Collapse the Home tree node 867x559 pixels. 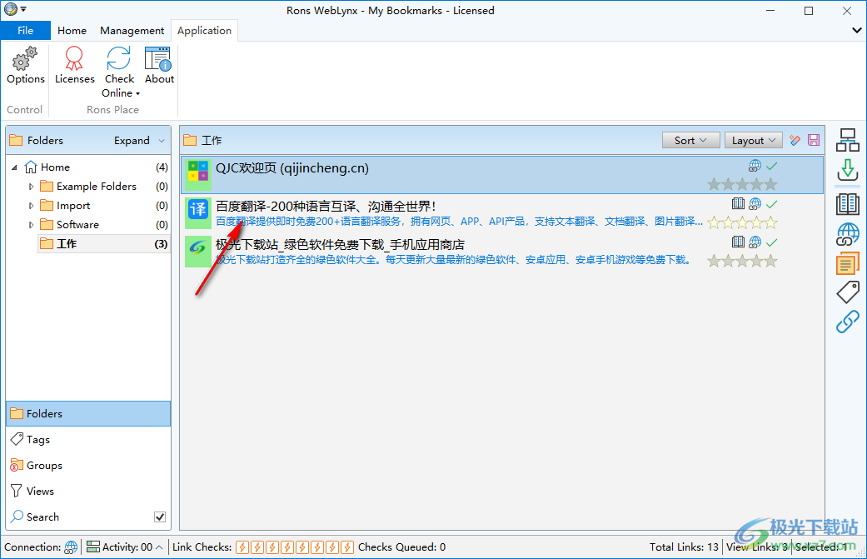tap(15, 167)
